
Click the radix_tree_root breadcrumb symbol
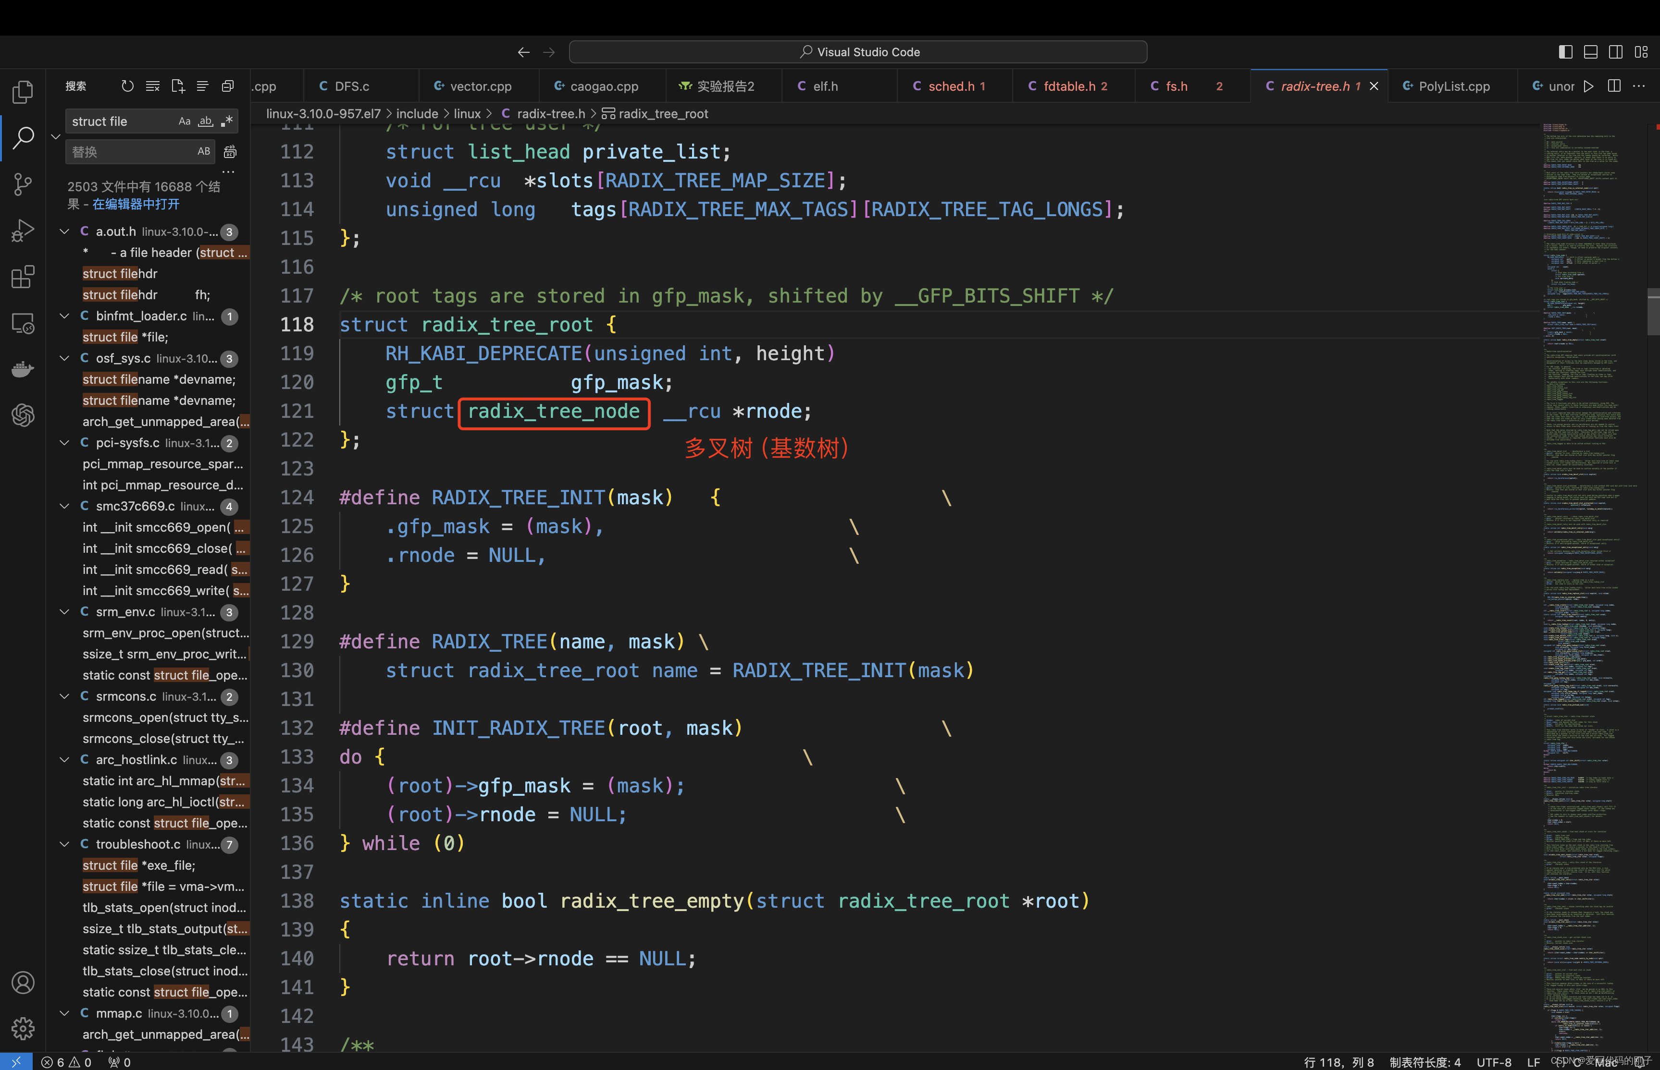[655, 113]
